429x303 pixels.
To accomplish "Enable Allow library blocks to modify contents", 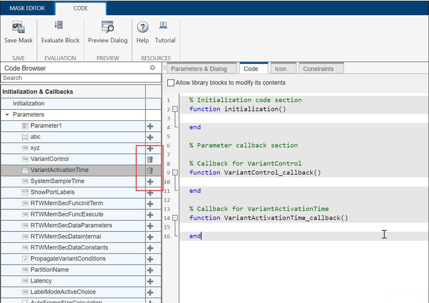I will point(171,82).
